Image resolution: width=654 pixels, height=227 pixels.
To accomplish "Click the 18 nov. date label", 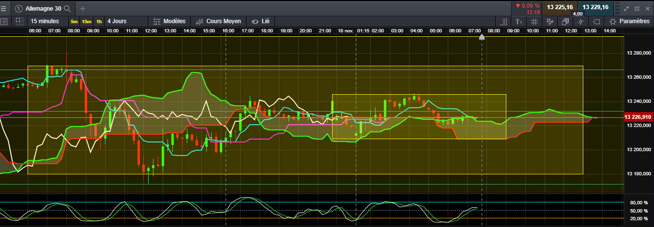I will coord(347,30).
